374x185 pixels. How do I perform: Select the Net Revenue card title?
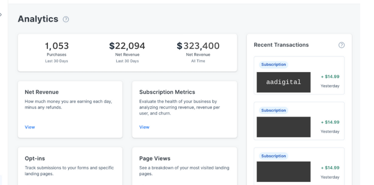point(42,92)
